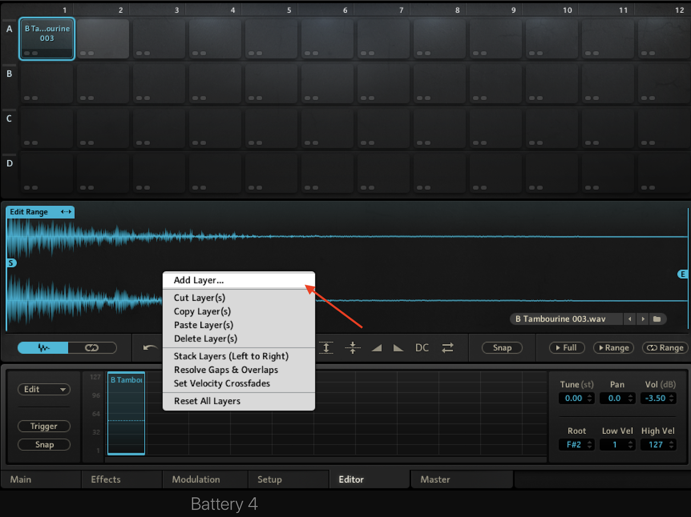Click row header A of the cell matrix
691x517 pixels.
click(x=9, y=29)
